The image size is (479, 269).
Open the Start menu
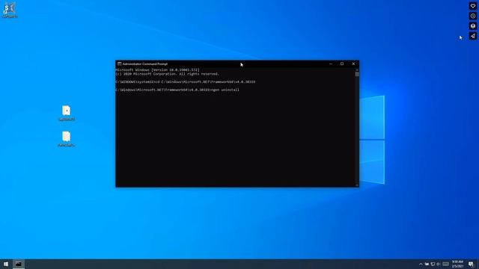6,264
